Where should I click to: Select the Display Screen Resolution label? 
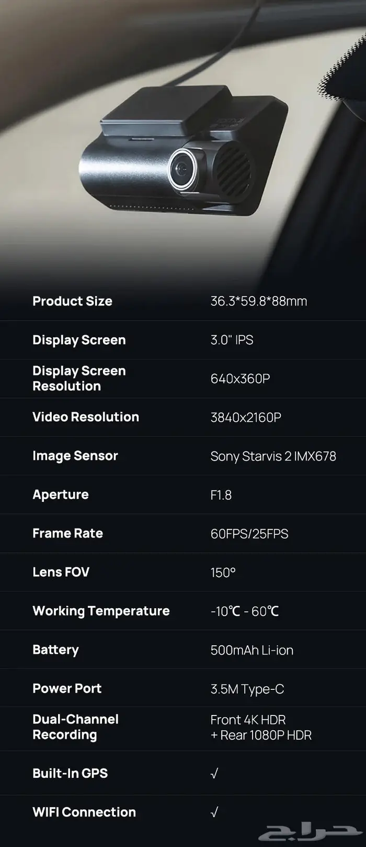coord(79,378)
